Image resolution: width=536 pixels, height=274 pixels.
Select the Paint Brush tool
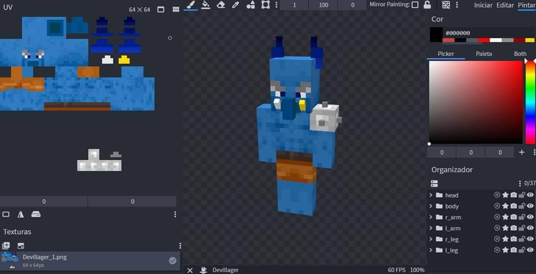click(x=191, y=5)
